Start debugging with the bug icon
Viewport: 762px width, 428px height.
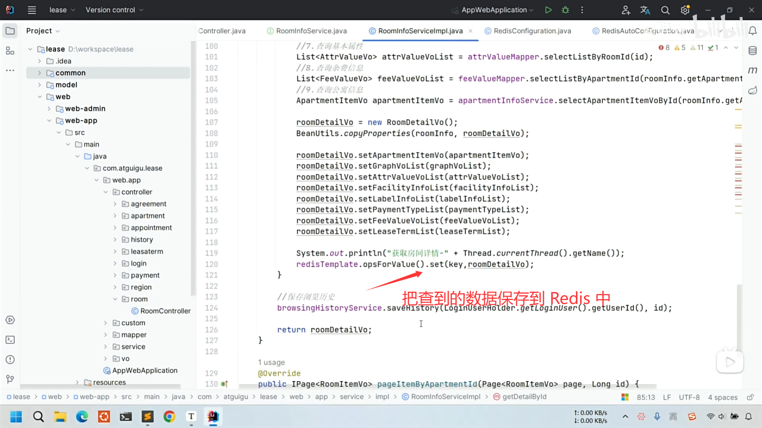tap(566, 10)
